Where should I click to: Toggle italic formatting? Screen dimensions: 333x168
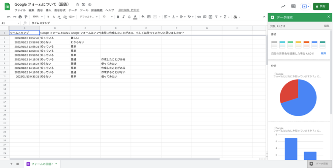124,17
